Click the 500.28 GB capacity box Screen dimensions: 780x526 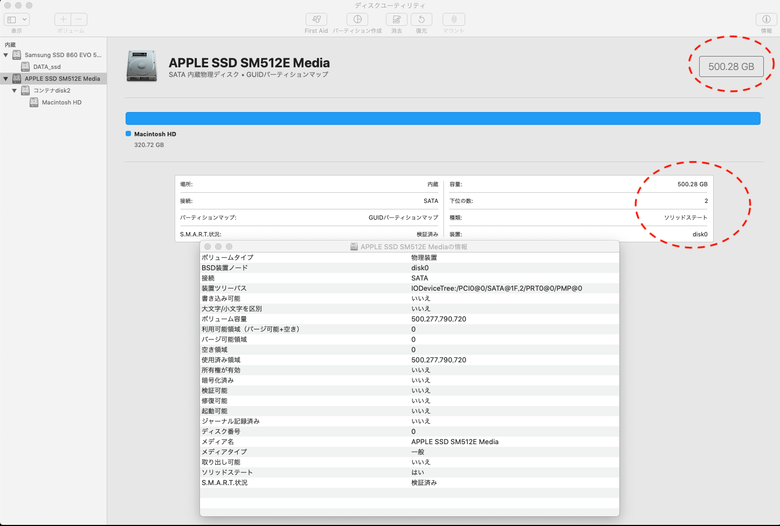[731, 67]
